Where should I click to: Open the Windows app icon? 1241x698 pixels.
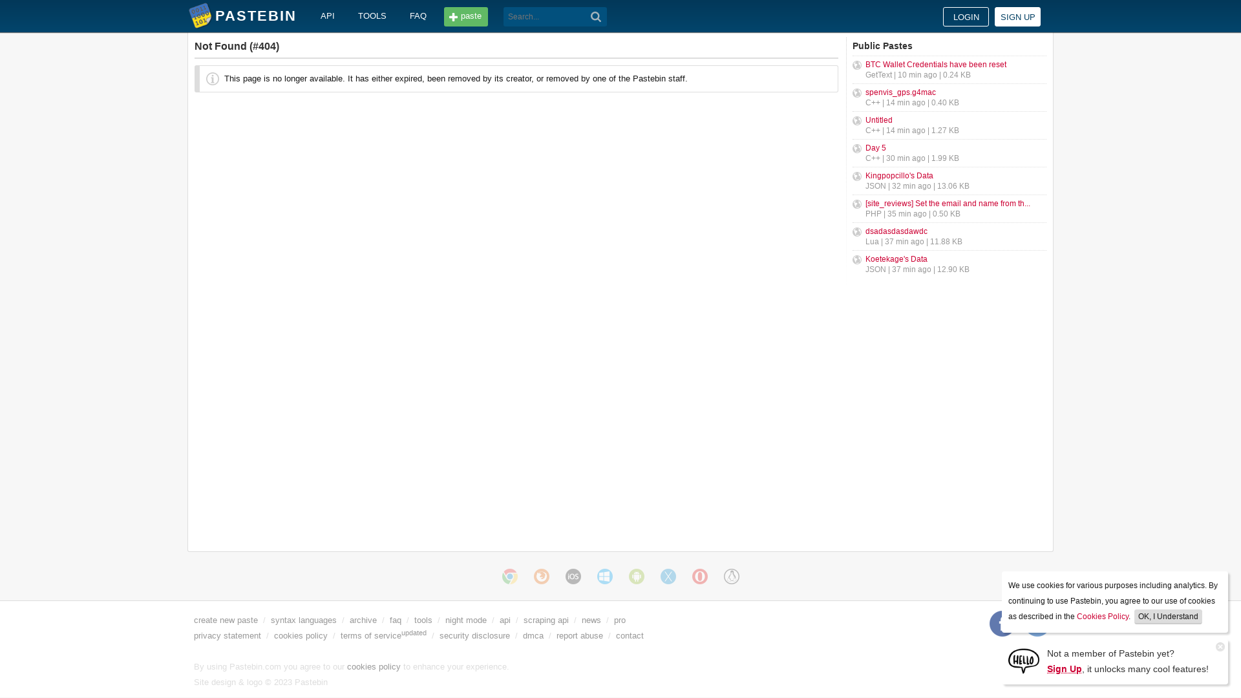point(605,576)
